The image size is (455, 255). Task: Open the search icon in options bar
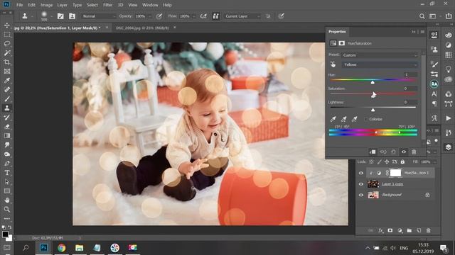[422, 16]
